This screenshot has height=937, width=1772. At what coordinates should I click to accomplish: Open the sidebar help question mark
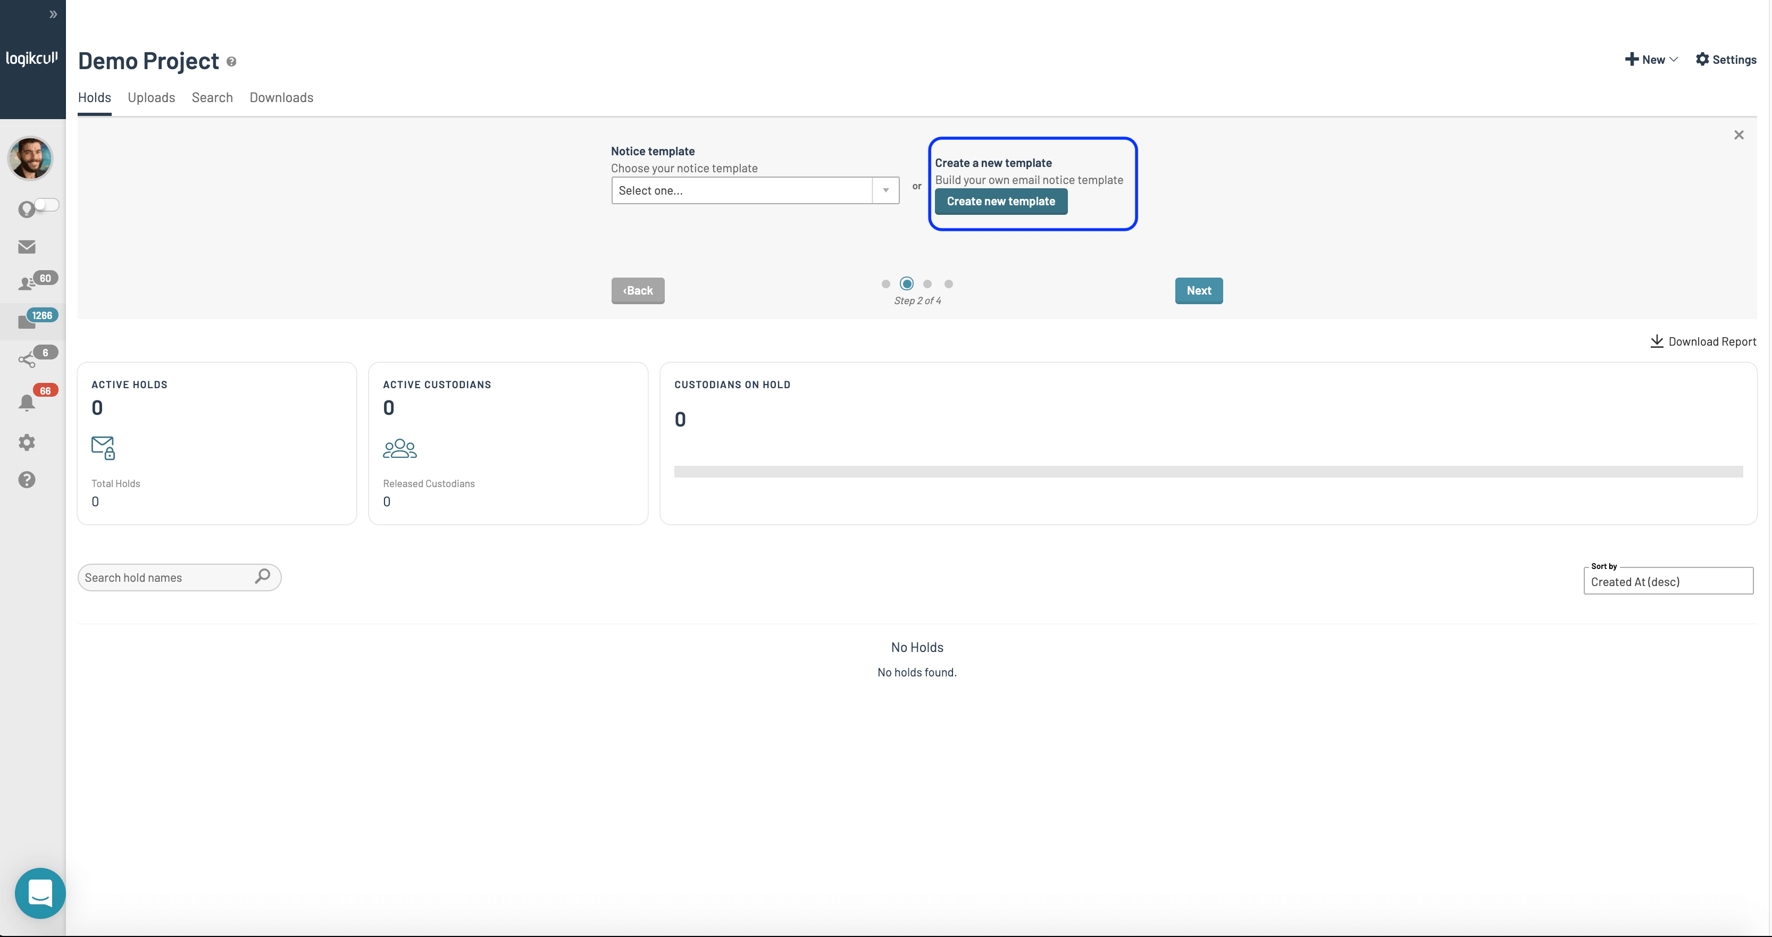(27, 480)
